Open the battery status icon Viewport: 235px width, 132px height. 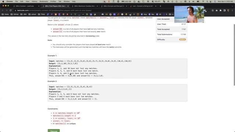coord(198,1)
